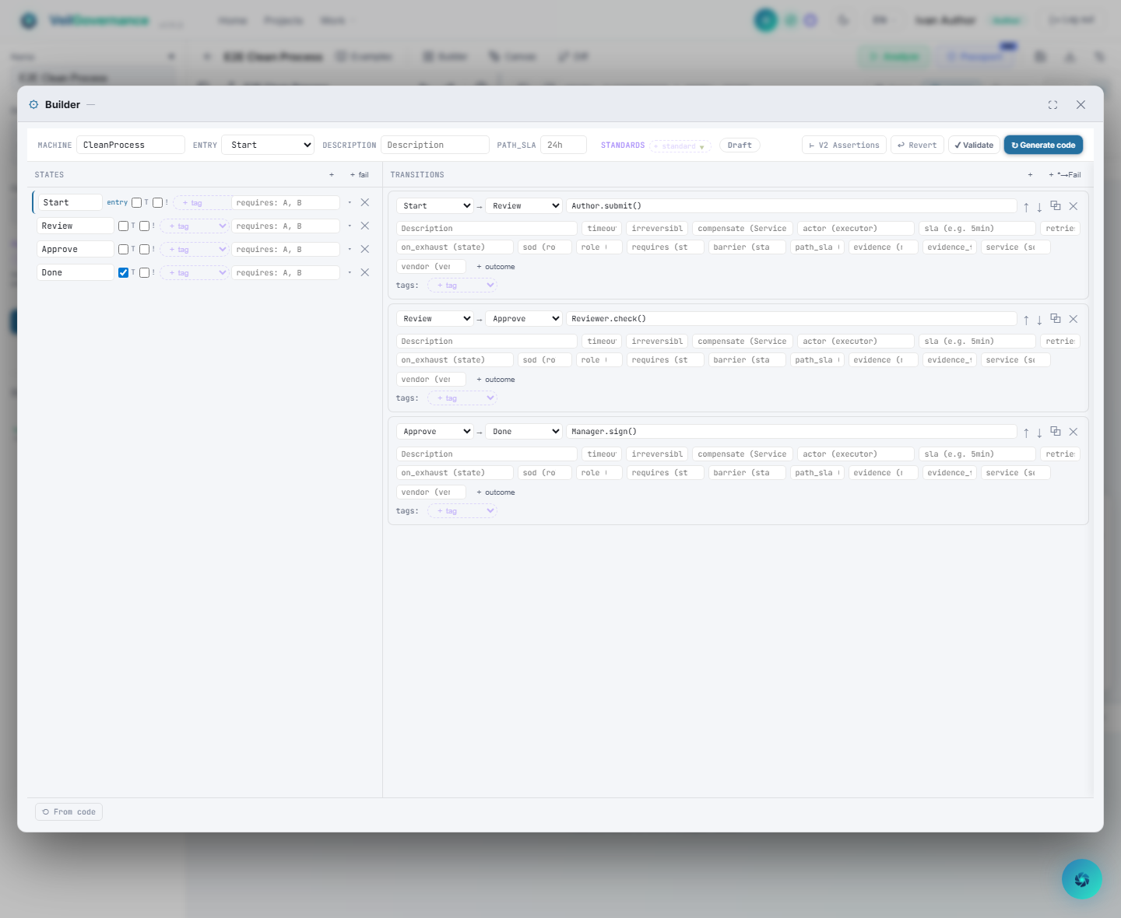Enable the ! checkbox for Approve state
Screen dimensions: 1121x918
145,249
